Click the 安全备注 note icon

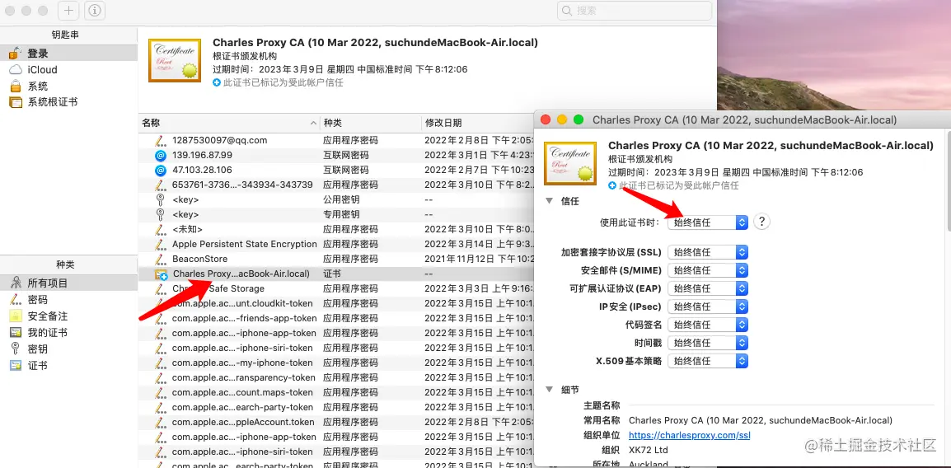click(x=16, y=316)
